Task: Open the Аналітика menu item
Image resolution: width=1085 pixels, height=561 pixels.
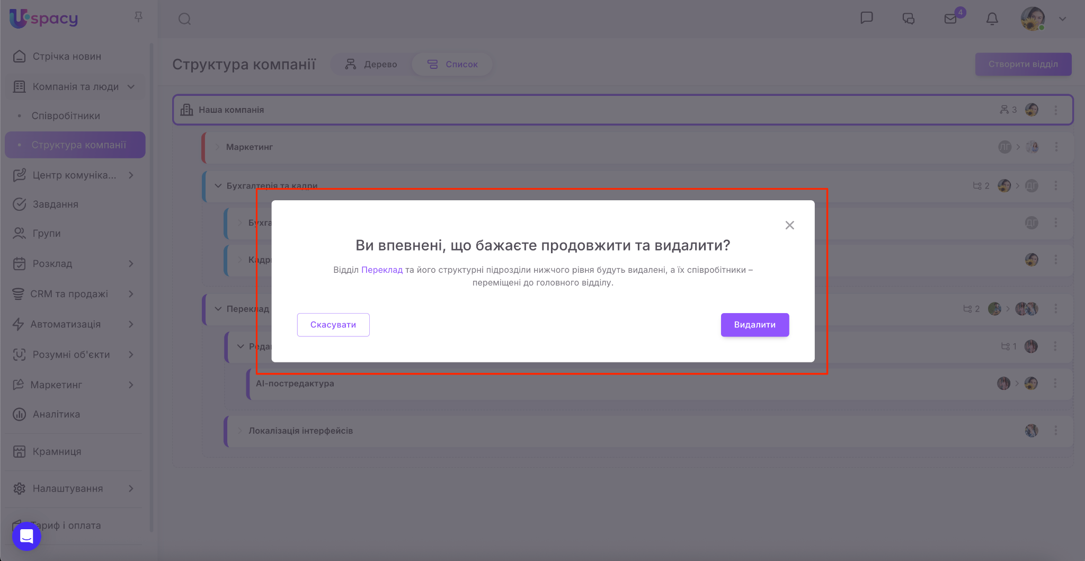Action: click(56, 414)
